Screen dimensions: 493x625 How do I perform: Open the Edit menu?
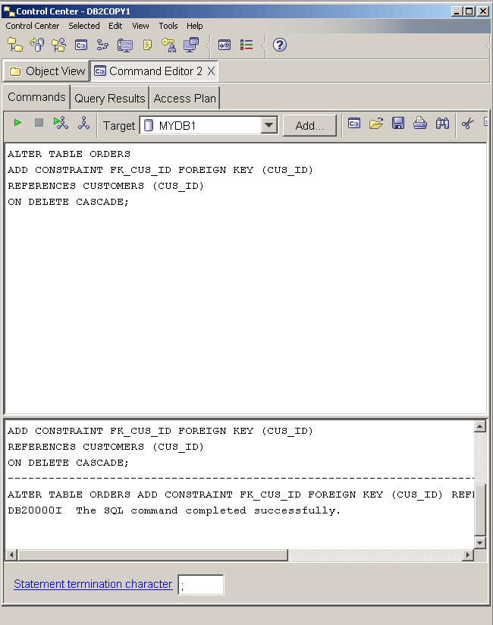tap(115, 26)
